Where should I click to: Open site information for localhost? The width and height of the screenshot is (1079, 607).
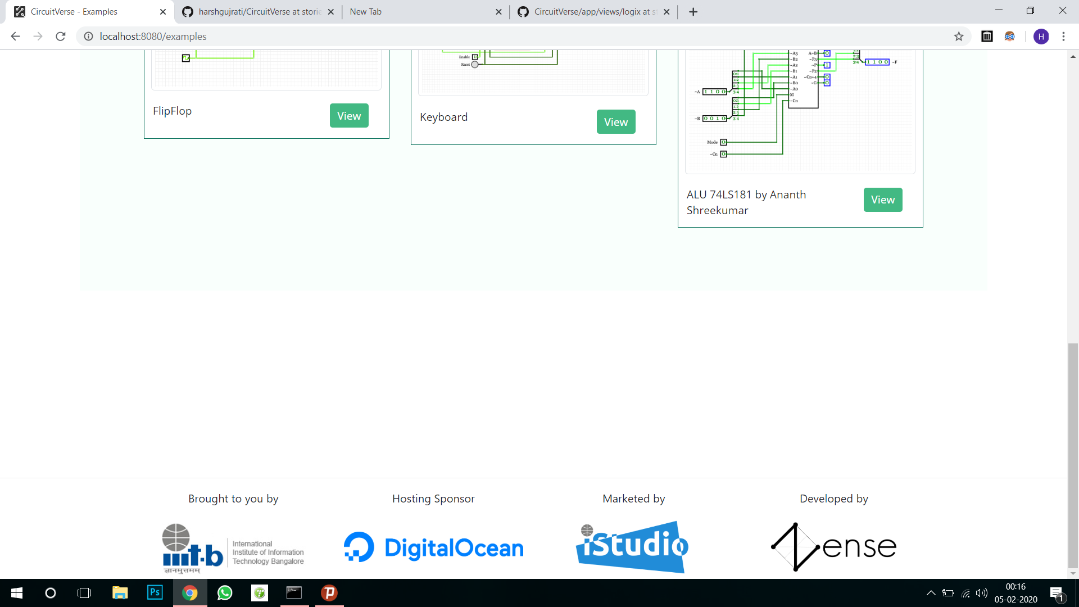pos(88,37)
